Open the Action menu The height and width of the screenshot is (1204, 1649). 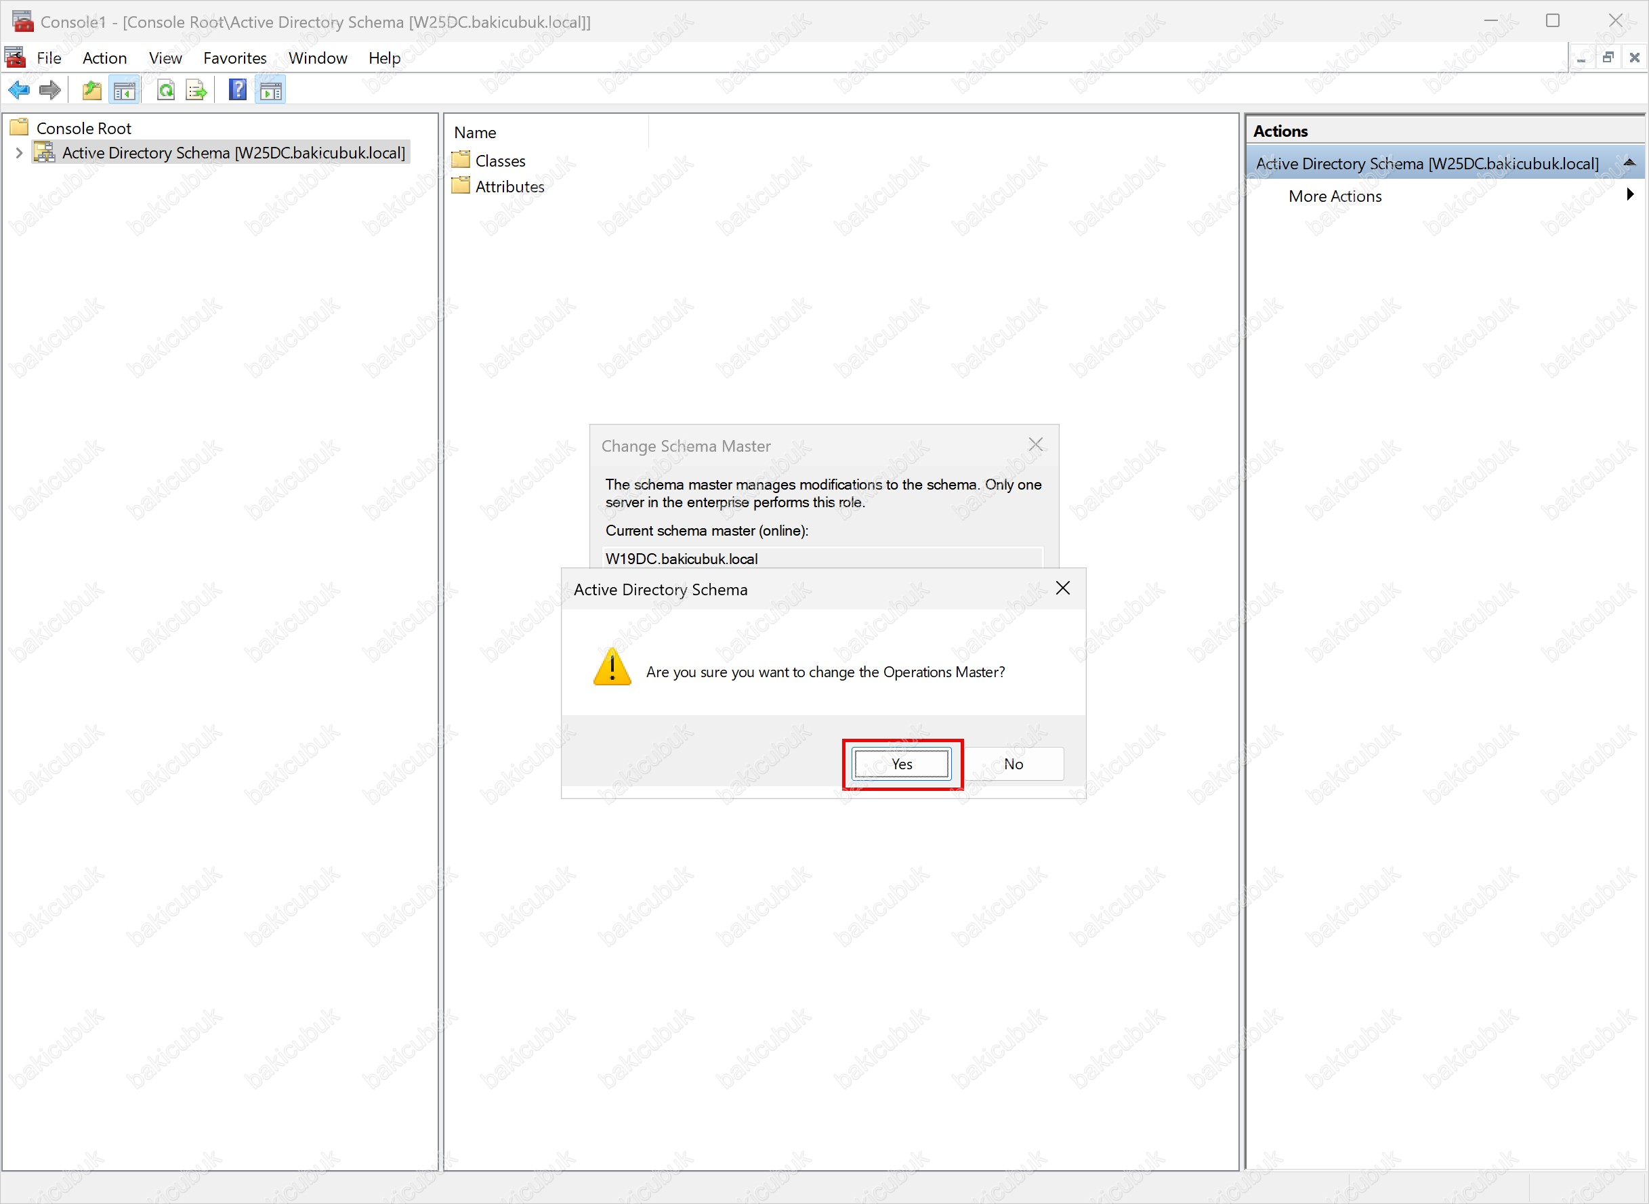click(x=104, y=58)
